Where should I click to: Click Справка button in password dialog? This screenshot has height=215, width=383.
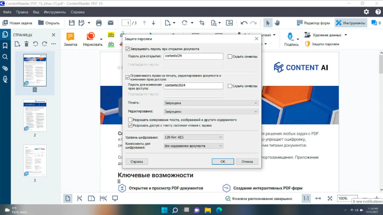137,162
